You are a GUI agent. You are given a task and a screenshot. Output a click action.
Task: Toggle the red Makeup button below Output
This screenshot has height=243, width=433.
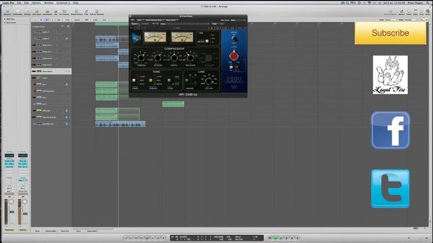(236, 67)
